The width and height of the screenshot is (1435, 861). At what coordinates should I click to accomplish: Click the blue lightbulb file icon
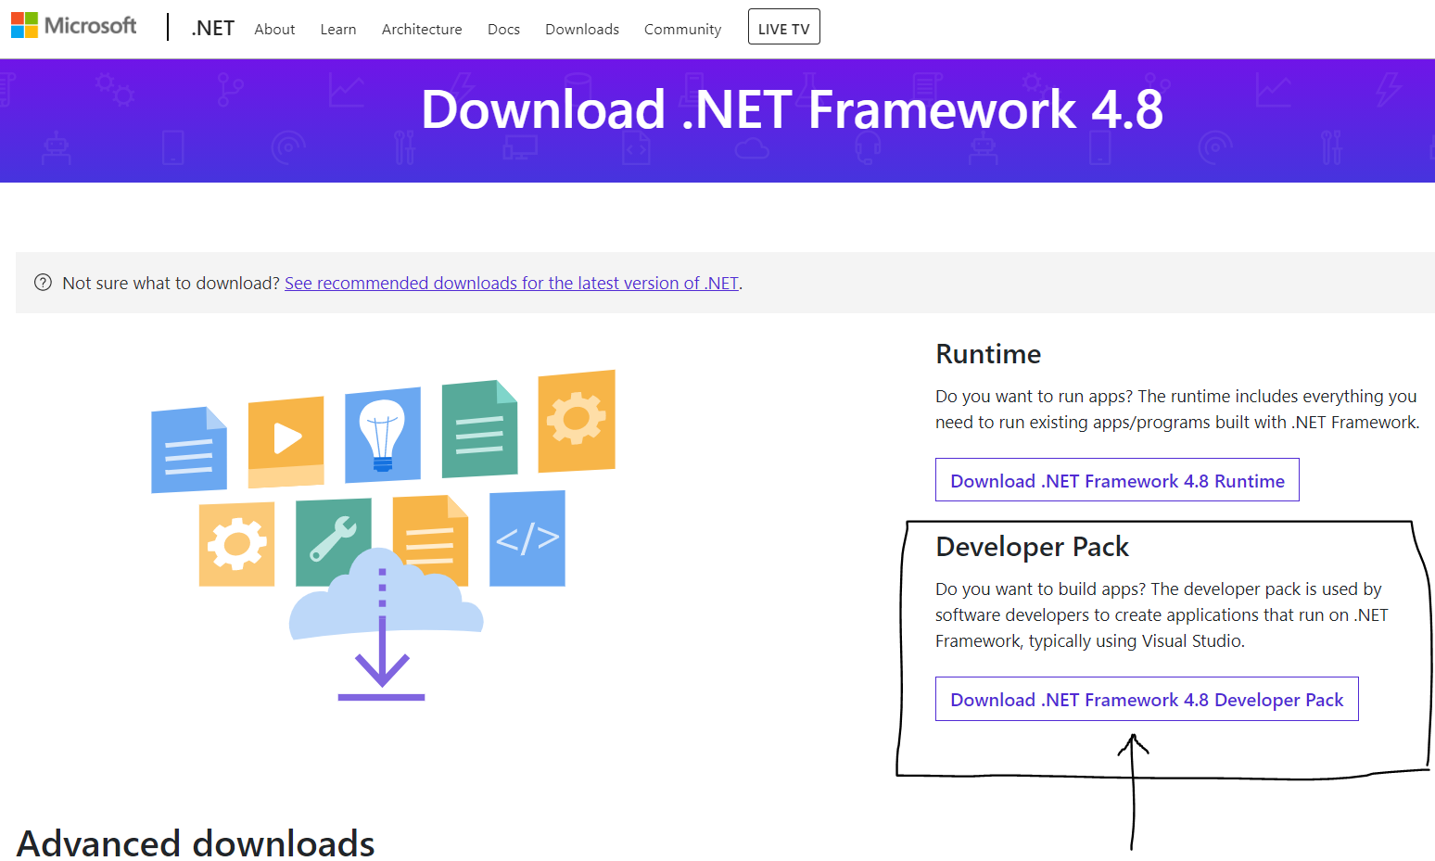[x=383, y=435]
